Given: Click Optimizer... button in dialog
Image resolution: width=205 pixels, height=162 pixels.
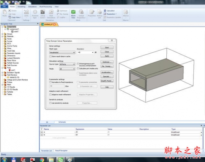Looking at the screenshot, I should coord(107,62).
